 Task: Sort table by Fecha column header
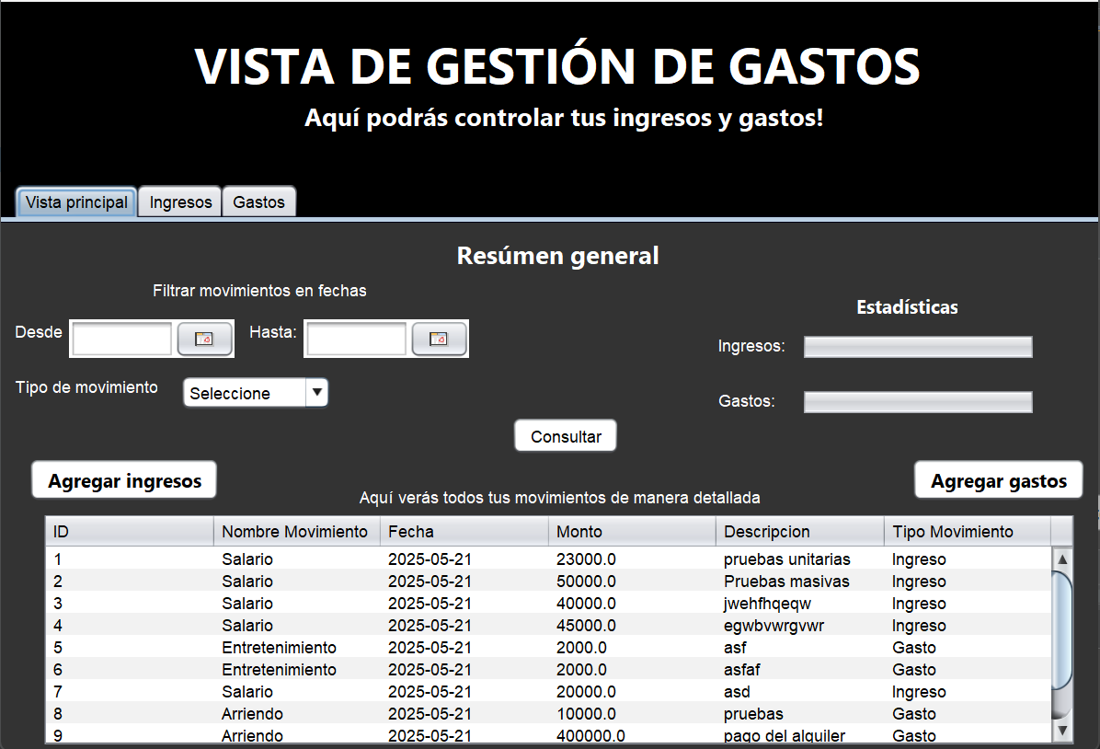coord(463,532)
